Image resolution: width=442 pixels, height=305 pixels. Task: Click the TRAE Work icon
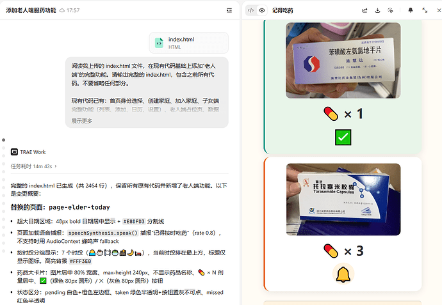tap(14, 152)
